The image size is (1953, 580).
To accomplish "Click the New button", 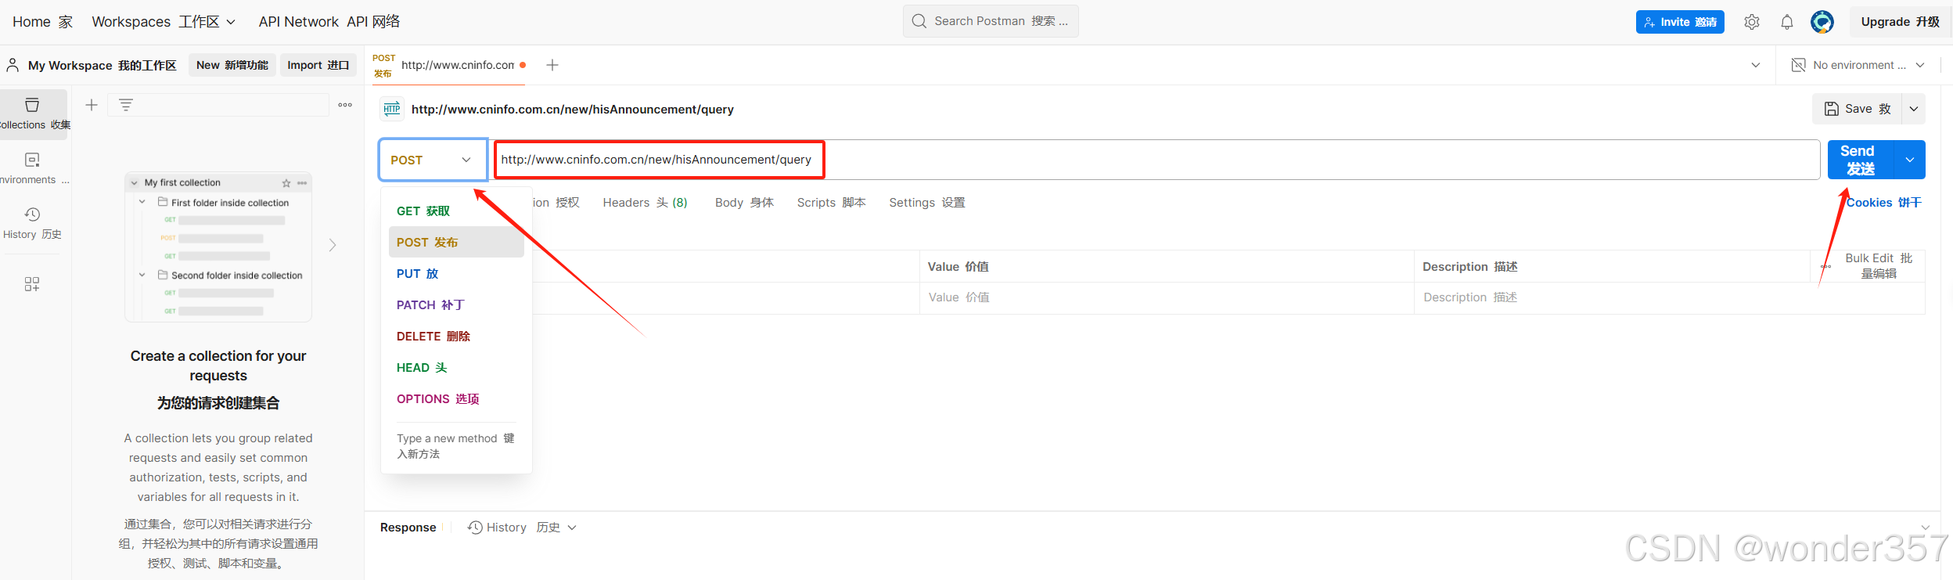I will [232, 65].
